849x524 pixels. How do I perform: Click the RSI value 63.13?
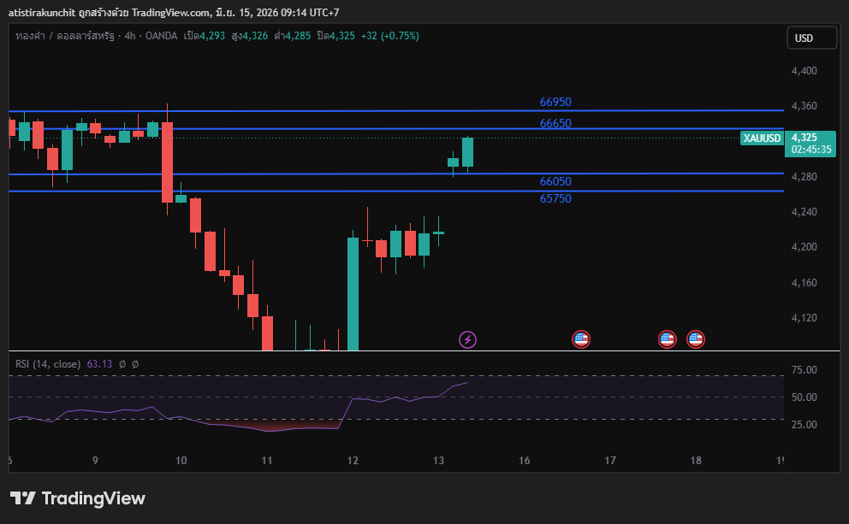pos(99,364)
